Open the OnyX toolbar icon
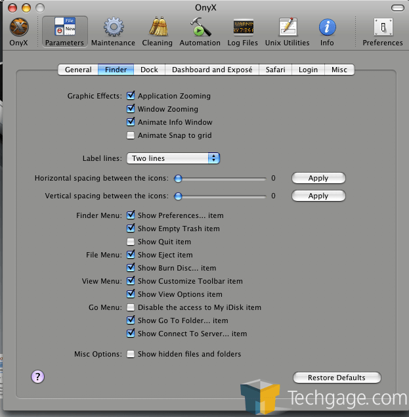Screen dimensions: 409x417 19,27
